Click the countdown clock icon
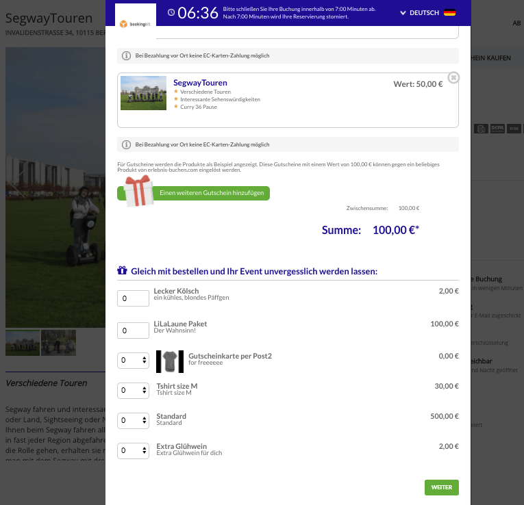 (x=171, y=13)
